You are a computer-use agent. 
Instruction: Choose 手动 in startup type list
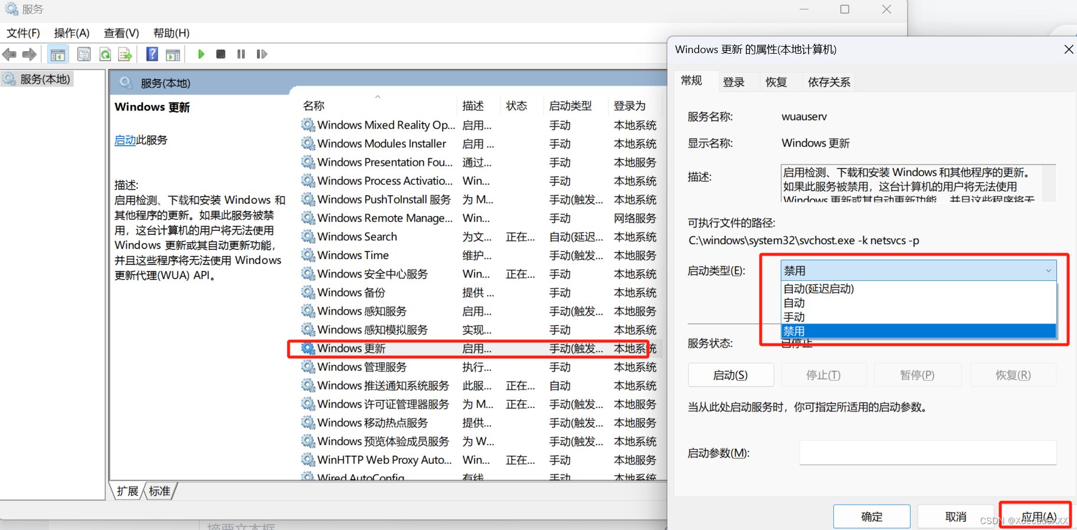click(918, 317)
